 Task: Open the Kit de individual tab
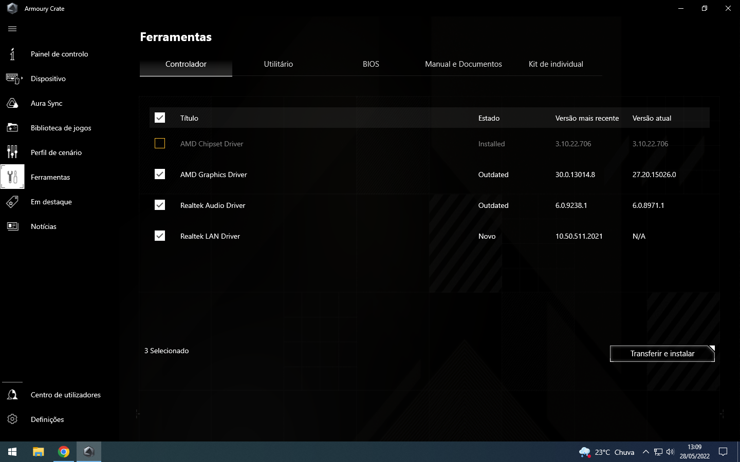(556, 64)
